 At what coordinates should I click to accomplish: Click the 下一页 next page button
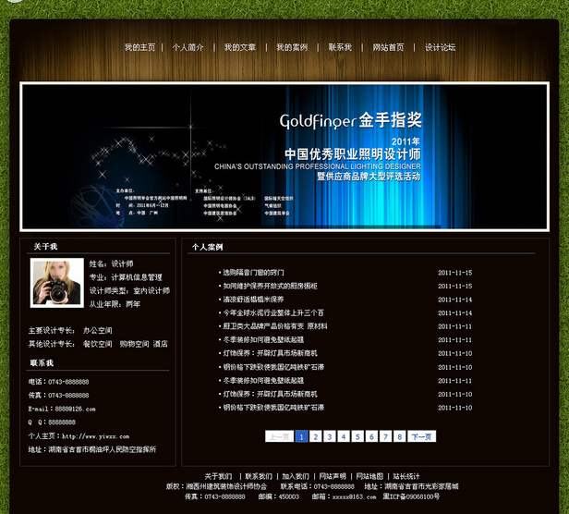pyautogui.click(x=421, y=436)
